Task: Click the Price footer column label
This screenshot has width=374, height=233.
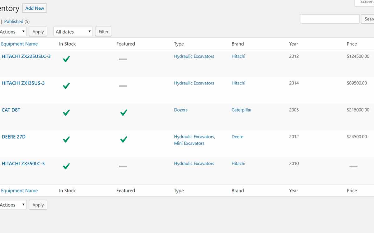Action: pyautogui.click(x=352, y=191)
